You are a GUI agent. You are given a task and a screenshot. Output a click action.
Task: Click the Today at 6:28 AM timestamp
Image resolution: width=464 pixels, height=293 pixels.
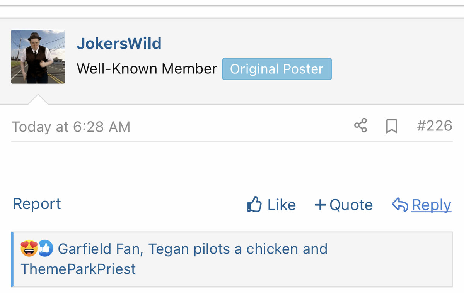click(x=71, y=127)
